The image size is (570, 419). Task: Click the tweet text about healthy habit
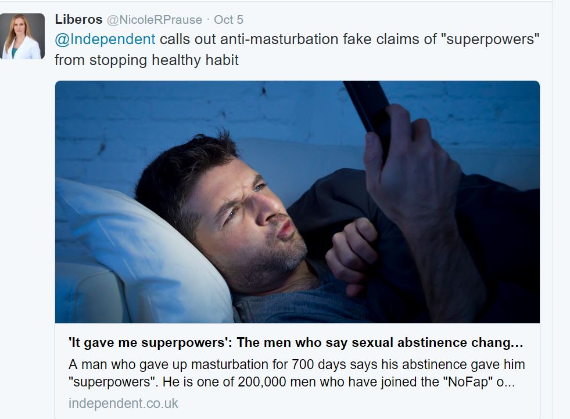(x=297, y=49)
